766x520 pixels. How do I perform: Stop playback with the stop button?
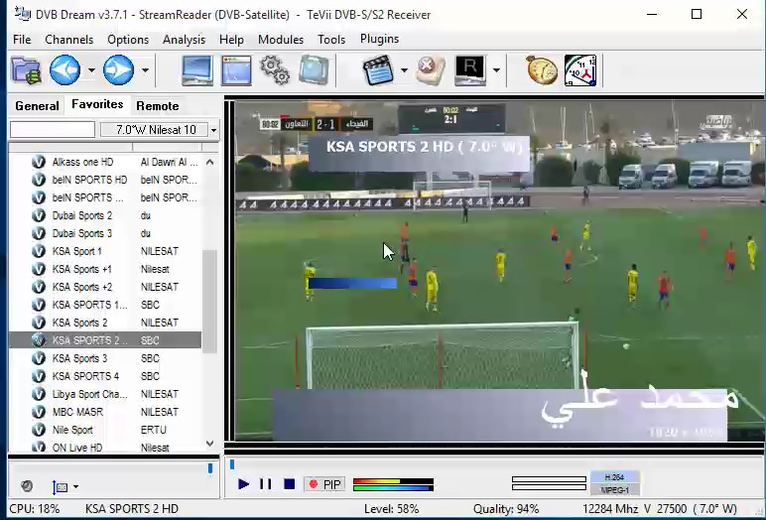pos(289,484)
